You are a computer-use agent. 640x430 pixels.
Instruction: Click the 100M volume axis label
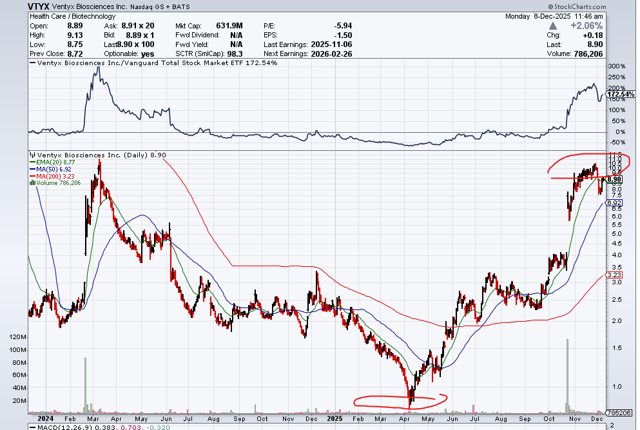(18, 350)
